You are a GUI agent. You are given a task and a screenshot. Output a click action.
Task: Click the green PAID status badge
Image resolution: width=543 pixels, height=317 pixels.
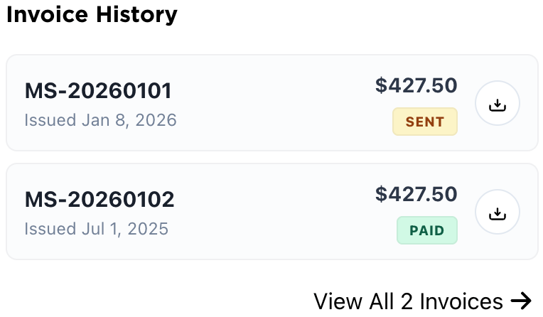click(427, 230)
